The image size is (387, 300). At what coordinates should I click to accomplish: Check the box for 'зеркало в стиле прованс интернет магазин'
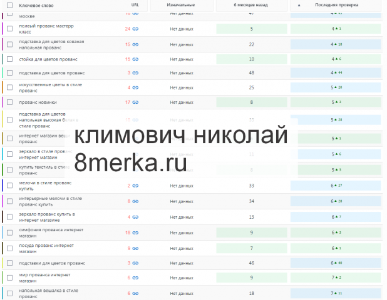point(9,154)
